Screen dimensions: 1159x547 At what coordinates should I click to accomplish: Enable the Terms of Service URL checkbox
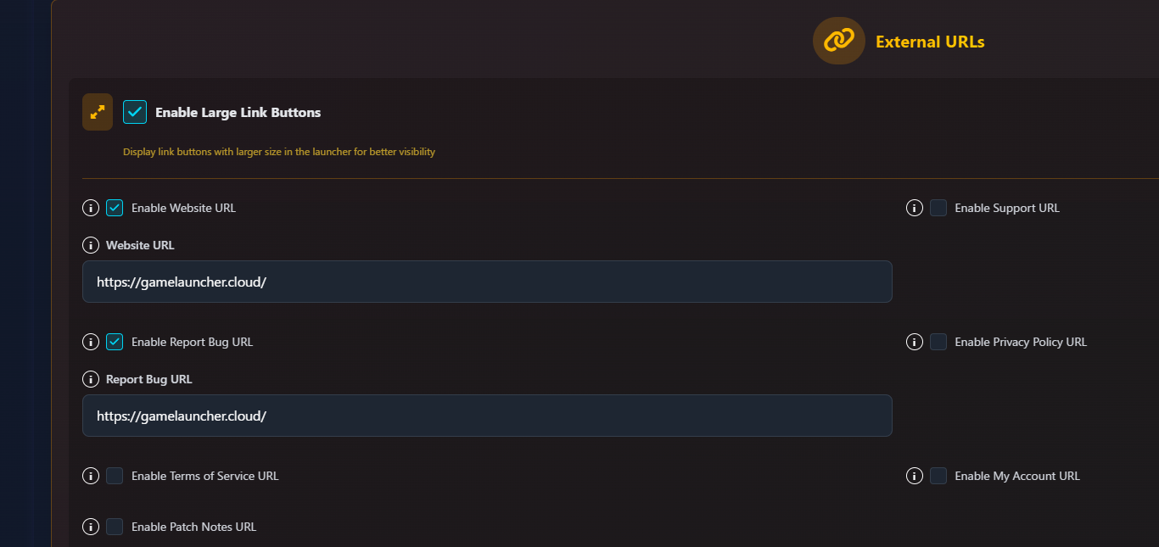tap(115, 476)
